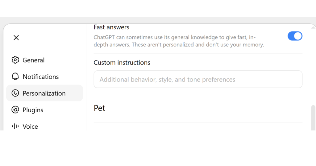The image size is (316, 166).
Task: Open the Notifications settings section
Action: coord(44,77)
